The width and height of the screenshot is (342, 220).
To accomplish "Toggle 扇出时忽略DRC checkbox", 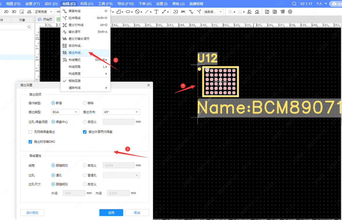I will tap(30, 142).
